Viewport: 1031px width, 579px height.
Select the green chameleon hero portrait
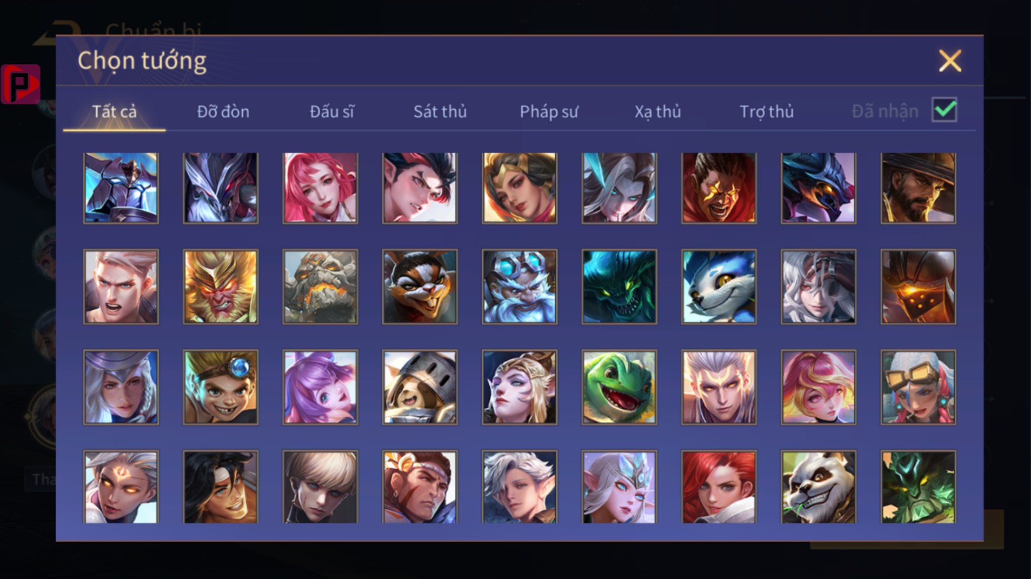(619, 387)
